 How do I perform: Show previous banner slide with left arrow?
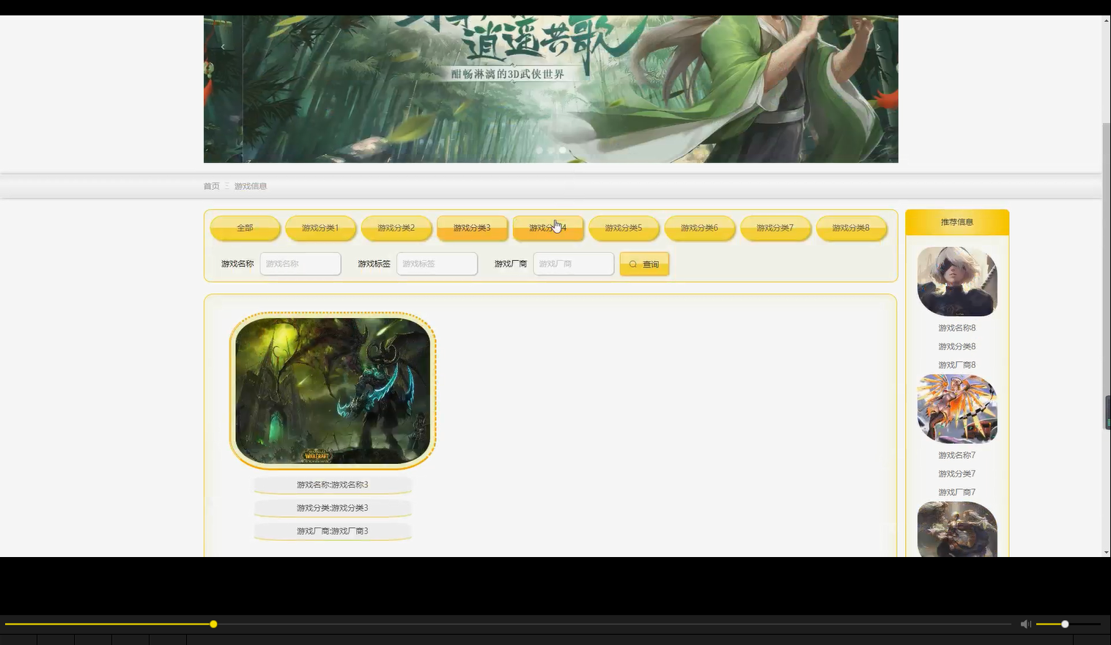[x=224, y=47]
